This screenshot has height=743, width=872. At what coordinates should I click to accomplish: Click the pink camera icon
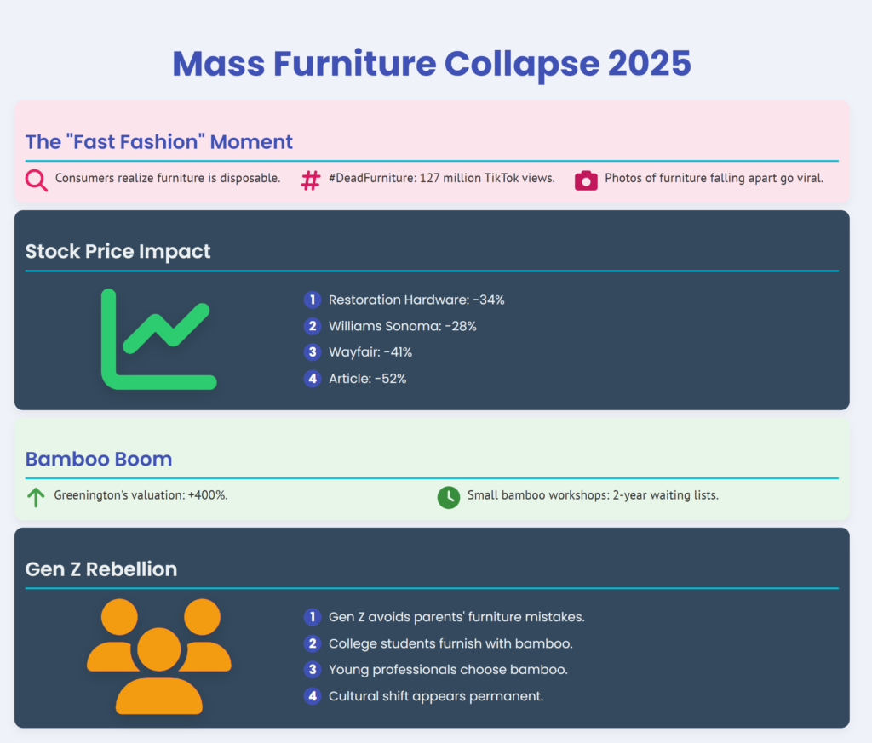(x=586, y=180)
